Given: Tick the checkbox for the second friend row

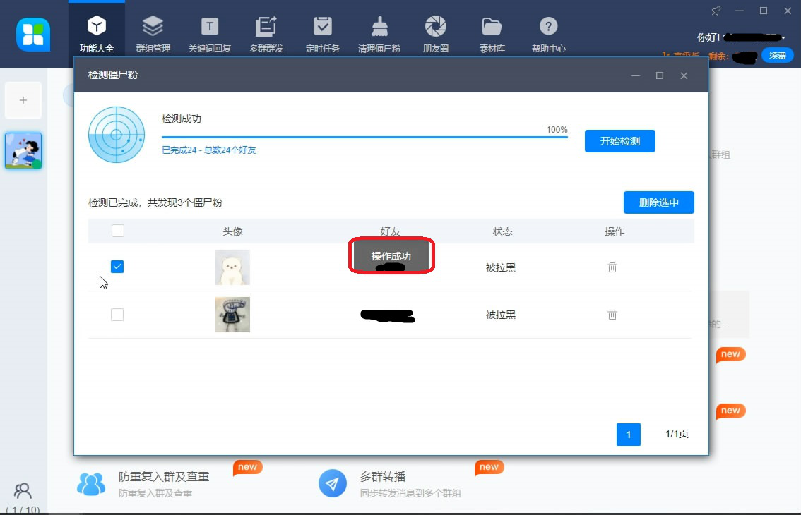Looking at the screenshot, I should click(x=117, y=315).
